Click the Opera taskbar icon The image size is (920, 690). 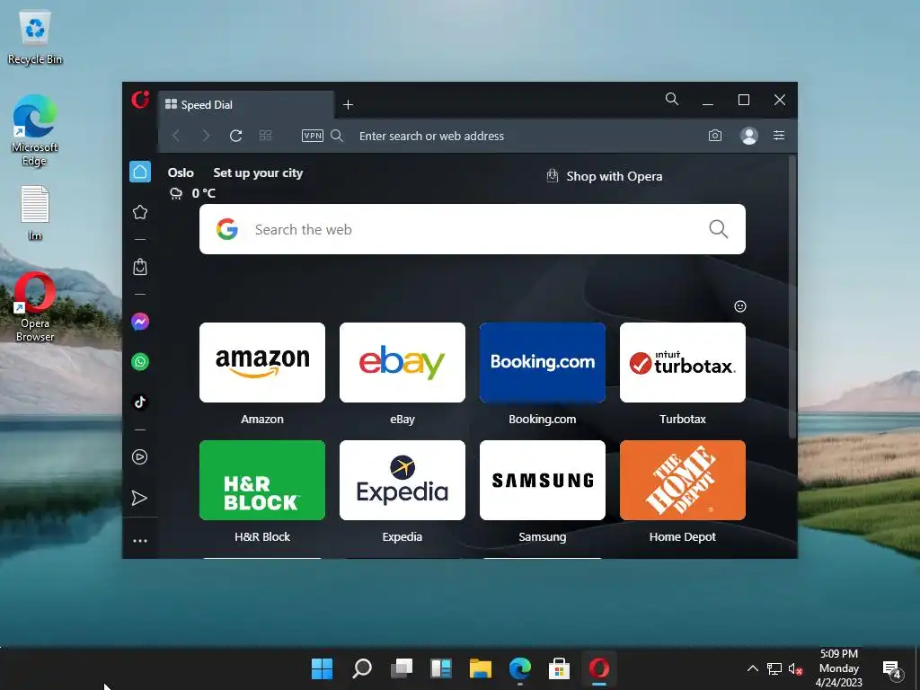599,668
